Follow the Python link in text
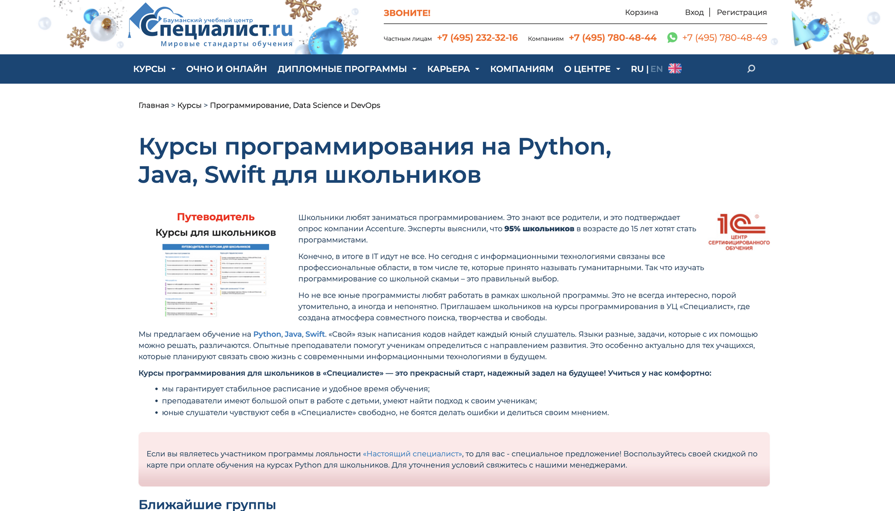This screenshot has height=511, width=895. pyautogui.click(x=267, y=334)
